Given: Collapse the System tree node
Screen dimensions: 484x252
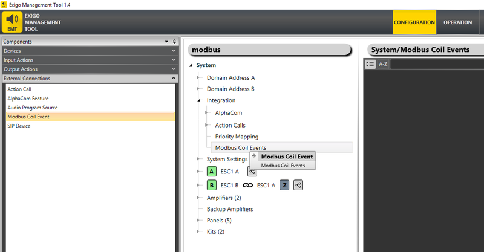Looking at the screenshot, I should pyautogui.click(x=191, y=65).
